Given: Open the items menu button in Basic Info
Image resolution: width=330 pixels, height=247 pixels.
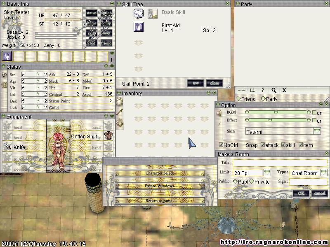Looking at the screenshot, I should click(x=91, y=23).
